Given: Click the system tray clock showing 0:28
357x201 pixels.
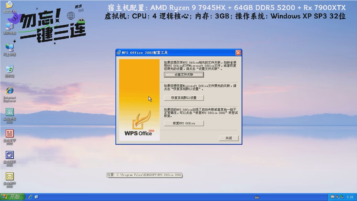Looking at the screenshot, I should pos(350,197).
